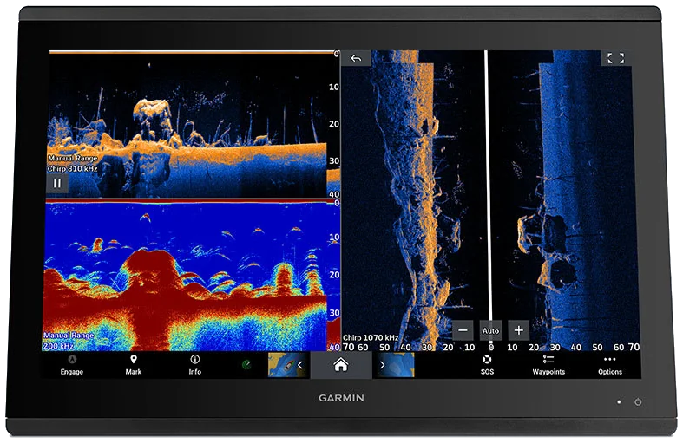Pause the Chirp 810 kHz sonar scroll
The width and height of the screenshot is (683, 443).
pos(57,183)
